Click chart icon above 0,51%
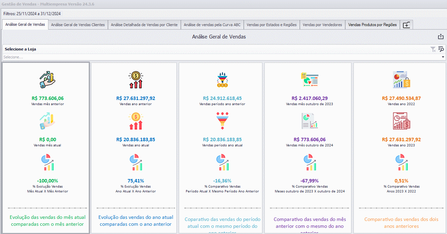447x234 pixels. pos(401,163)
